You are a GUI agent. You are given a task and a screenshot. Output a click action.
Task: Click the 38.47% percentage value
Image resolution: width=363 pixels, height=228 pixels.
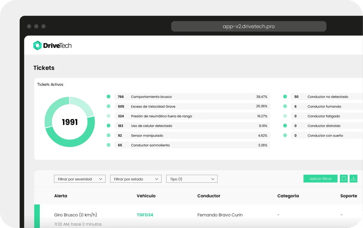pos(262,97)
